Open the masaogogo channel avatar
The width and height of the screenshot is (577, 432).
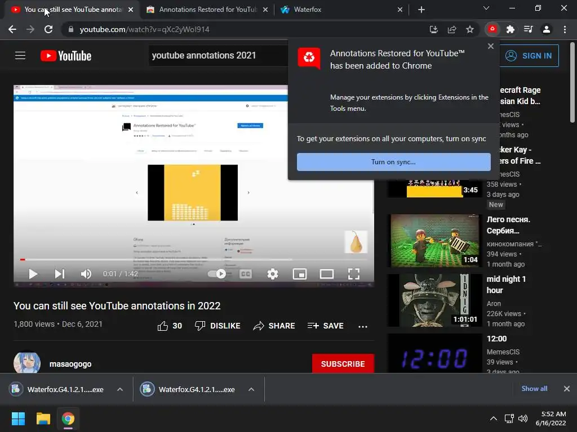pyautogui.click(x=27, y=363)
